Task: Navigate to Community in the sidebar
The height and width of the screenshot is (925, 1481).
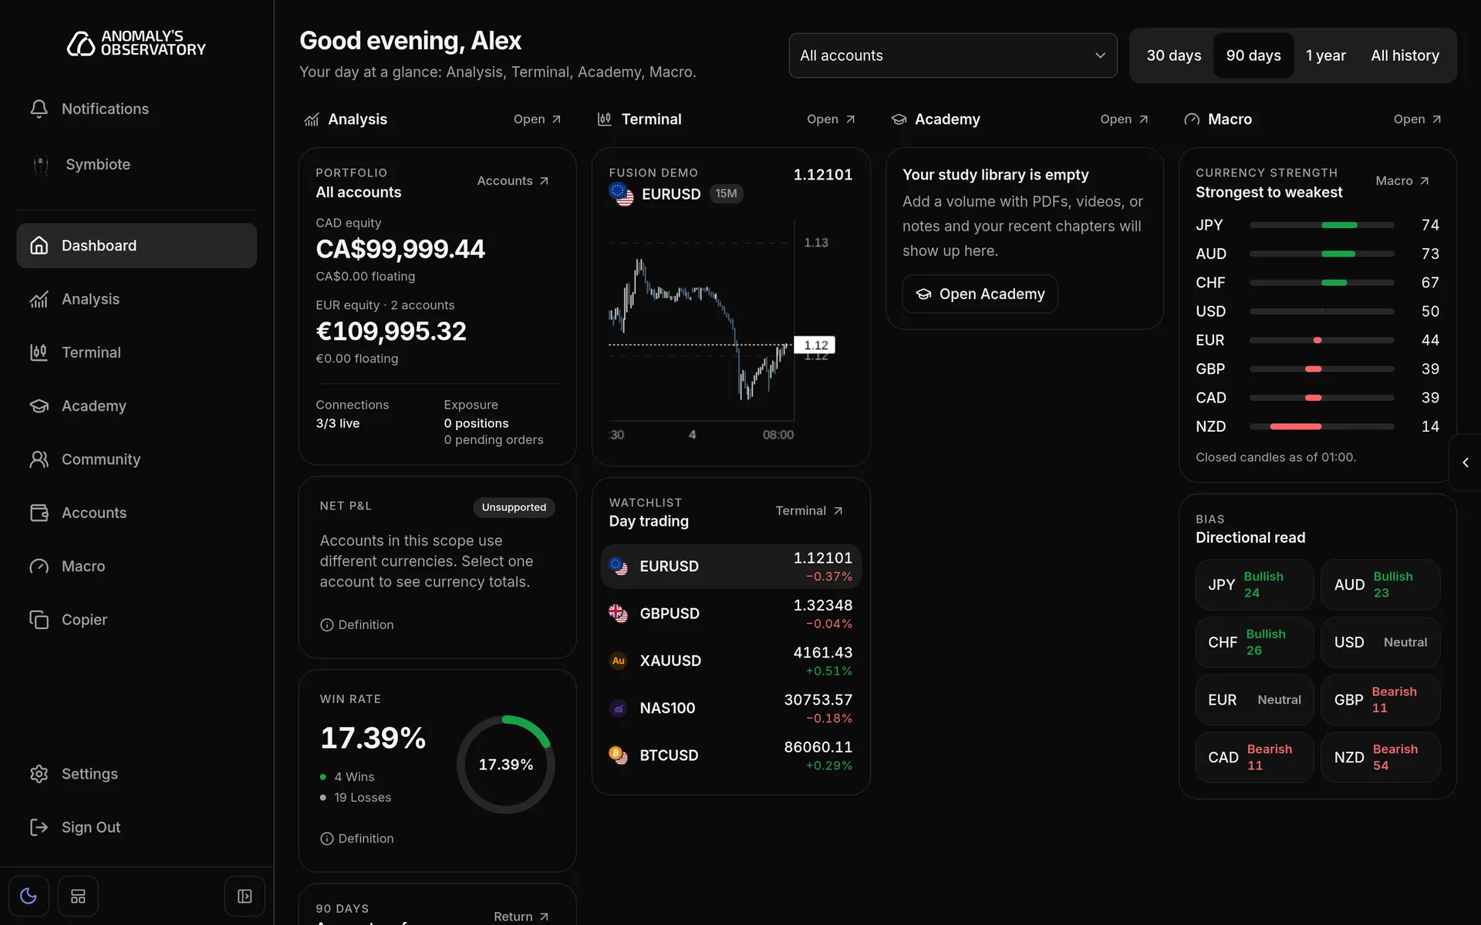Action: [x=137, y=459]
